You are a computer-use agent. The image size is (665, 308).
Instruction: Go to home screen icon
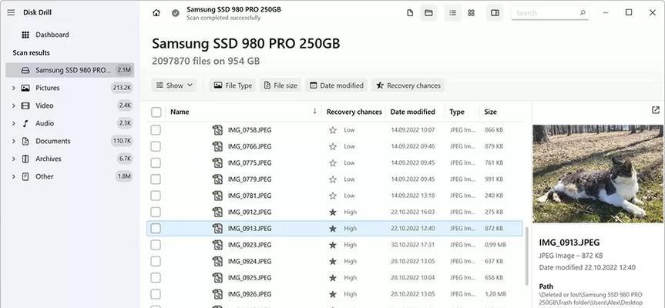(x=156, y=13)
